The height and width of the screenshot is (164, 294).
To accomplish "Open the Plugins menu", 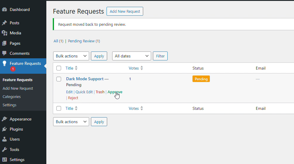I will pos(16,129).
